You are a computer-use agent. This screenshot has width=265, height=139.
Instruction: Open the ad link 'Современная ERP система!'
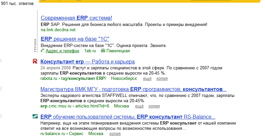[x=76, y=18]
